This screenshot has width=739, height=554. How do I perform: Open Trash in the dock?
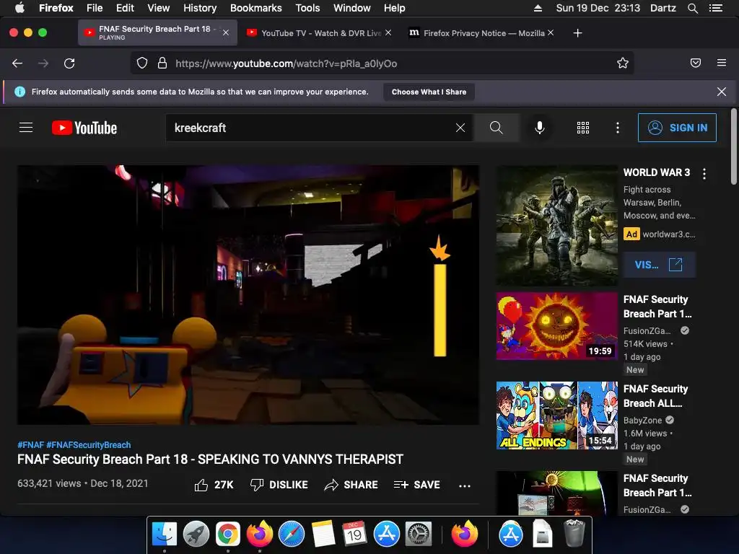pos(574,533)
